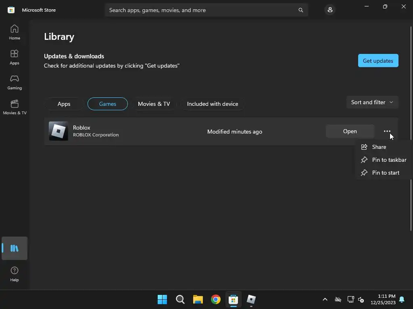Open Movies & TV sidebar section

pyautogui.click(x=14, y=107)
